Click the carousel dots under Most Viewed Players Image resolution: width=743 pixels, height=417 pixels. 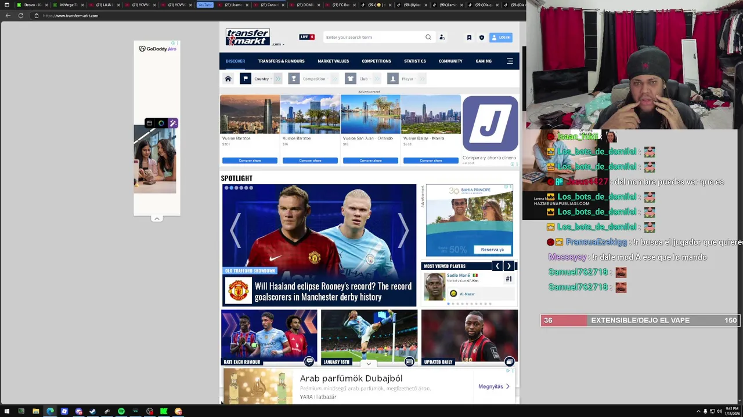point(469,303)
